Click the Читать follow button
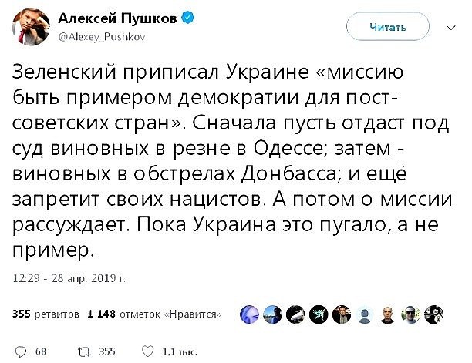Image resolution: width=472 pixels, height=363 pixels. (388, 27)
